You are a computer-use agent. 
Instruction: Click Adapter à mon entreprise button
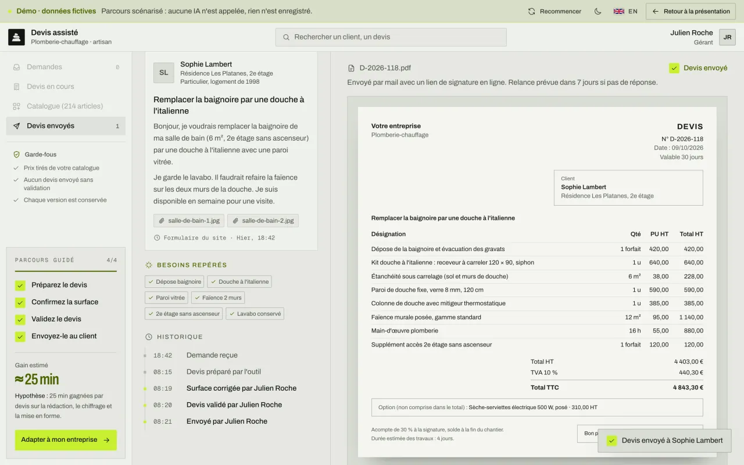click(66, 440)
